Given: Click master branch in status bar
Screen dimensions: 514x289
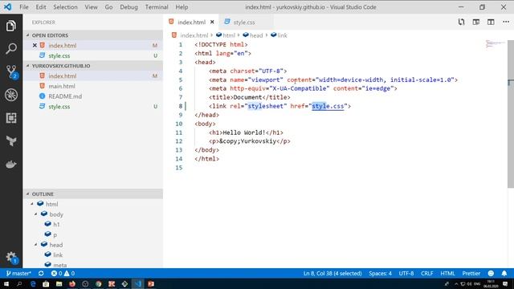Looking at the screenshot, I should pos(18,273).
